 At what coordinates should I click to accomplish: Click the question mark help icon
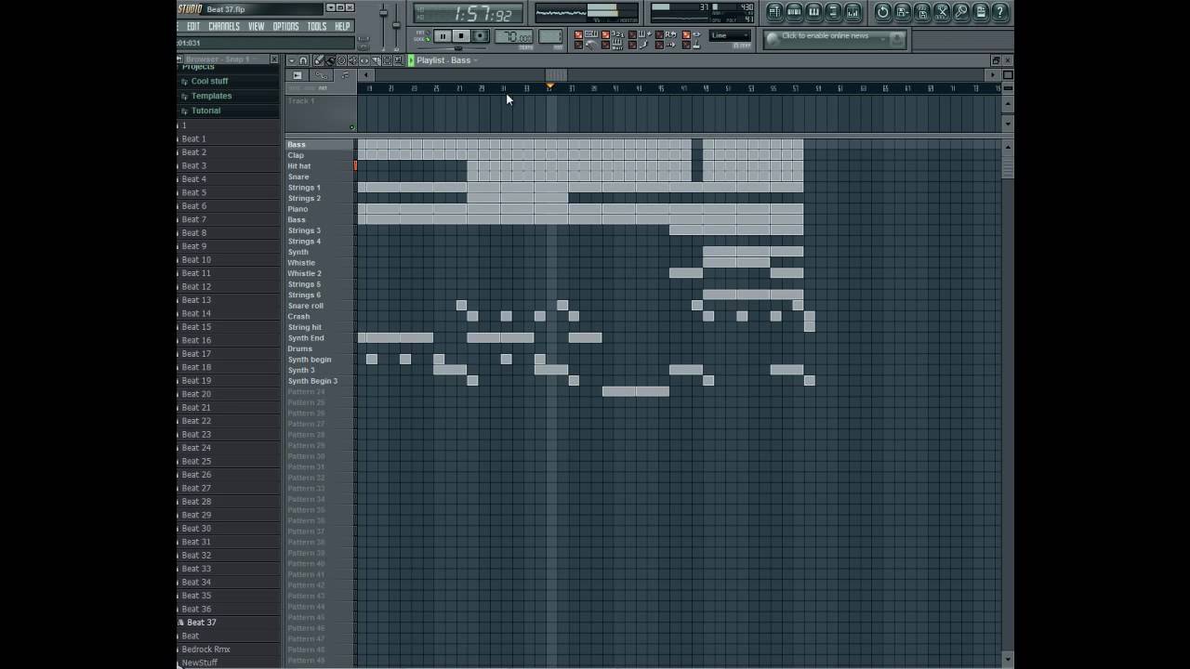[x=1000, y=12]
